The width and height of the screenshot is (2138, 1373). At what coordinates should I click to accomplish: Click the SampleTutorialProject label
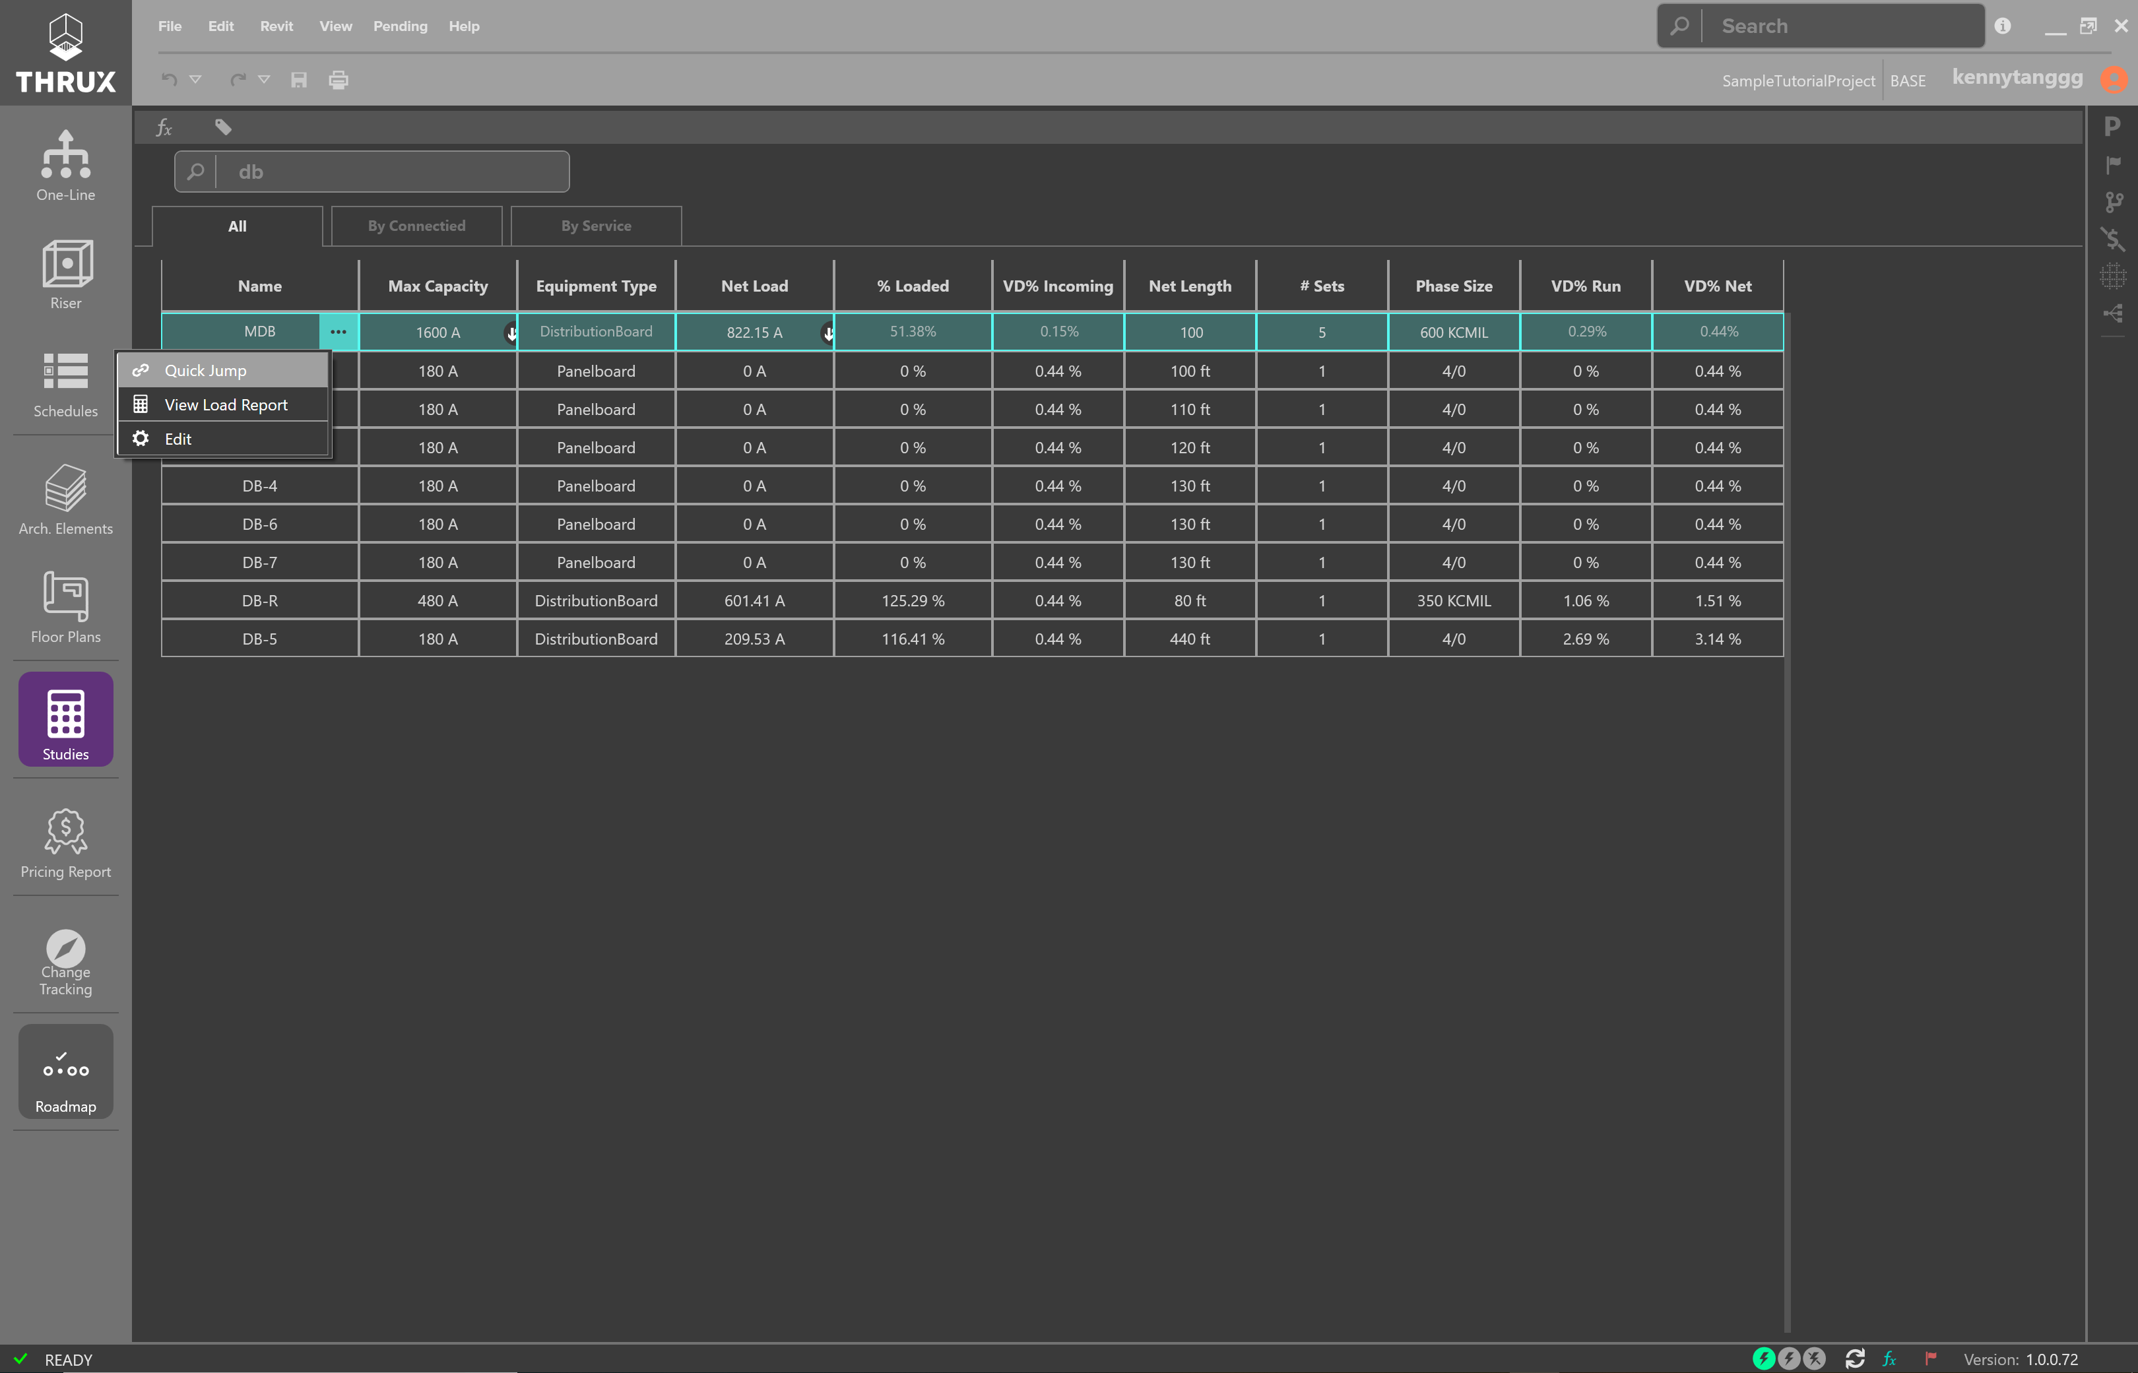(1798, 80)
